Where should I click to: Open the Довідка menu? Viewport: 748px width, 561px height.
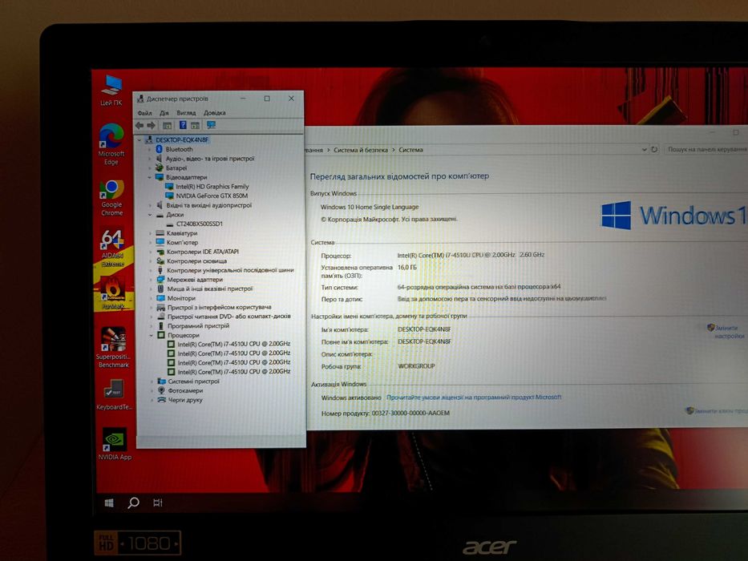(215, 113)
